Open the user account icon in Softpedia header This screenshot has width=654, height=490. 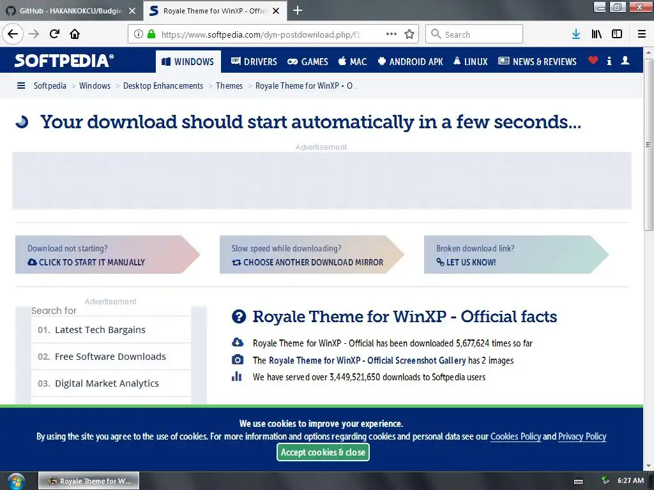pos(625,61)
